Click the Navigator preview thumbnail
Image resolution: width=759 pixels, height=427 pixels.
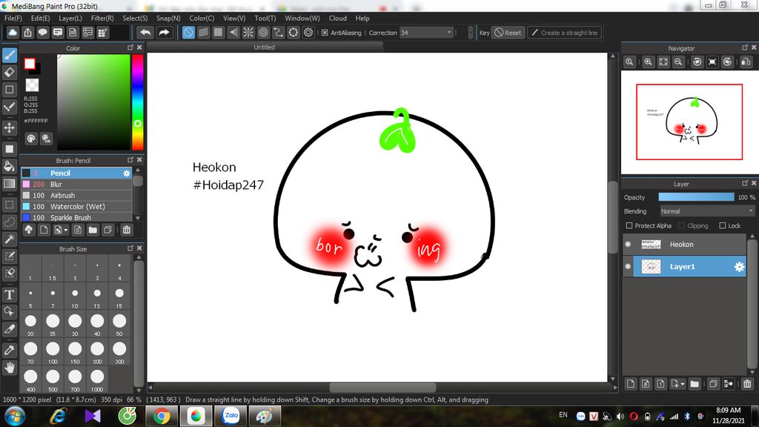click(689, 122)
